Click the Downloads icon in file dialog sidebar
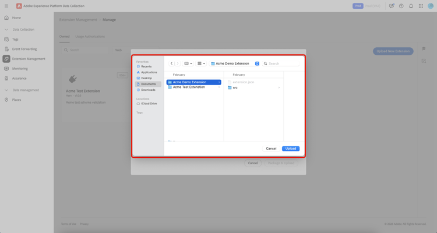 click(x=138, y=90)
